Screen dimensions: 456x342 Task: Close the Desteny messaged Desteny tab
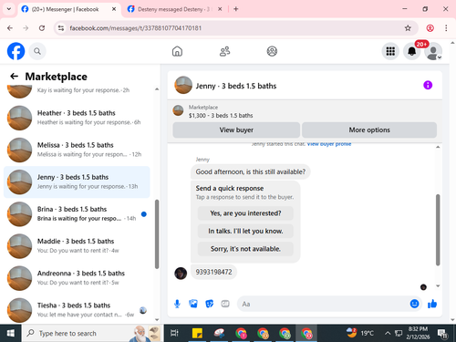(220, 9)
